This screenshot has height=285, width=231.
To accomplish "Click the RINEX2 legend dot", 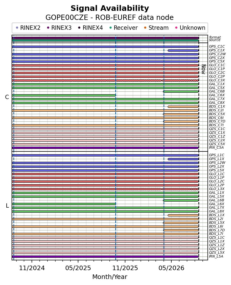I will coord(17,28).
